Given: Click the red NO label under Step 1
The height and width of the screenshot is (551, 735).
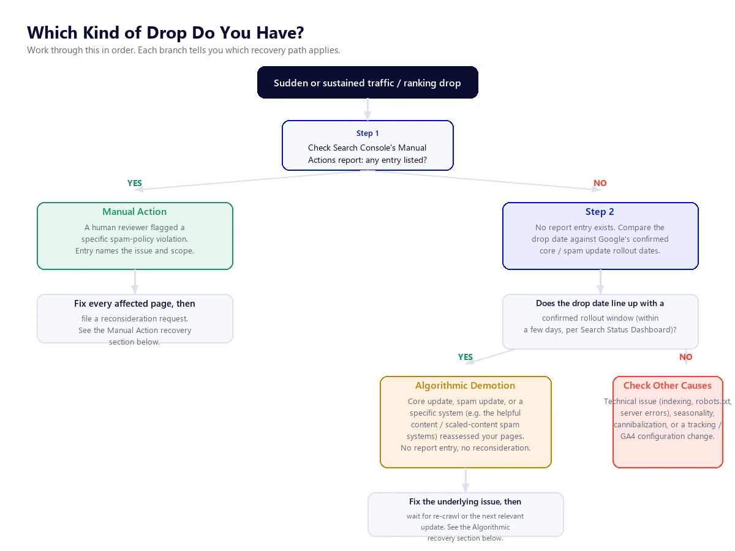Looking at the screenshot, I should point(600,183).
